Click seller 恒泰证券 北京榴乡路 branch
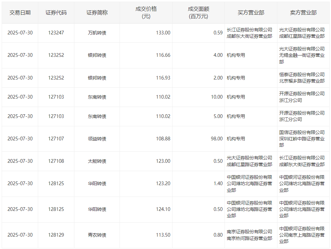The height and width of the screenshot is (249, 331). 302,78
